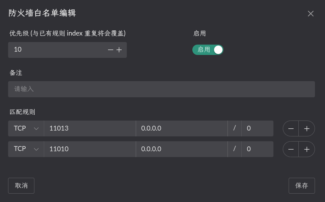
Task: Remove the port 11013 rule row
Action: pyautogui.click(x=291, y=129)
